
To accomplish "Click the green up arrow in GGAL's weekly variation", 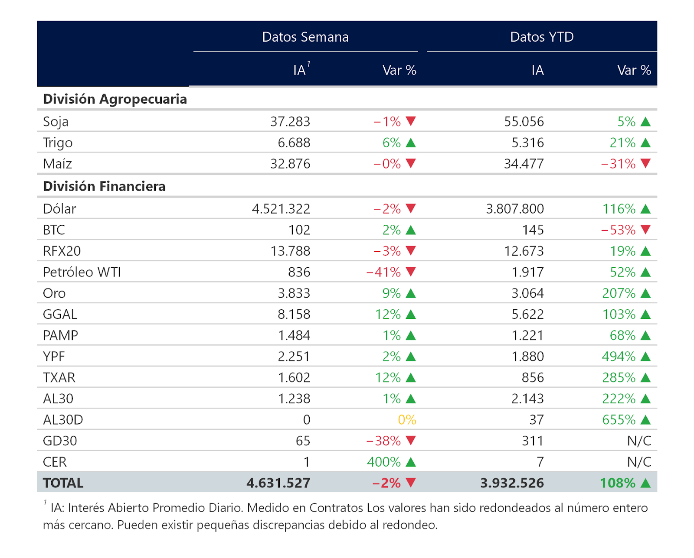I will click(x=411, y=314).
